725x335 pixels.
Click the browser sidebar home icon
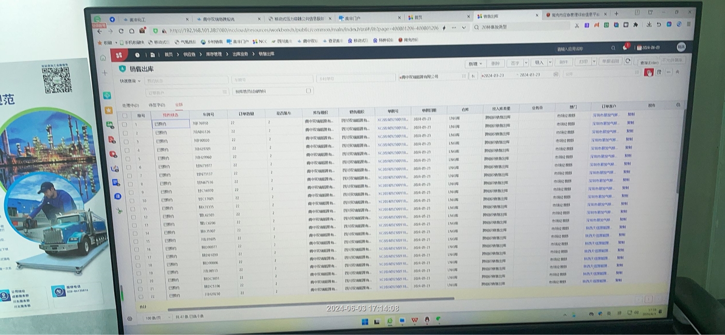(x=103, y=58)
